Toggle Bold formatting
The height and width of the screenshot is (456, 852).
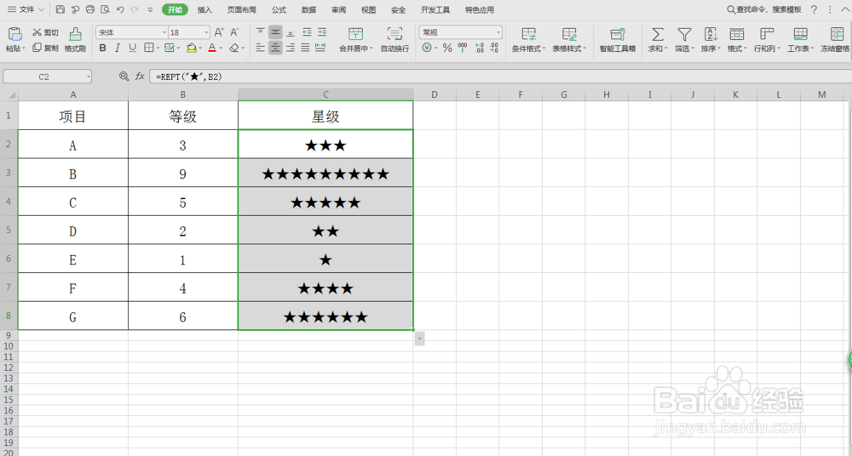click(103, 48)
